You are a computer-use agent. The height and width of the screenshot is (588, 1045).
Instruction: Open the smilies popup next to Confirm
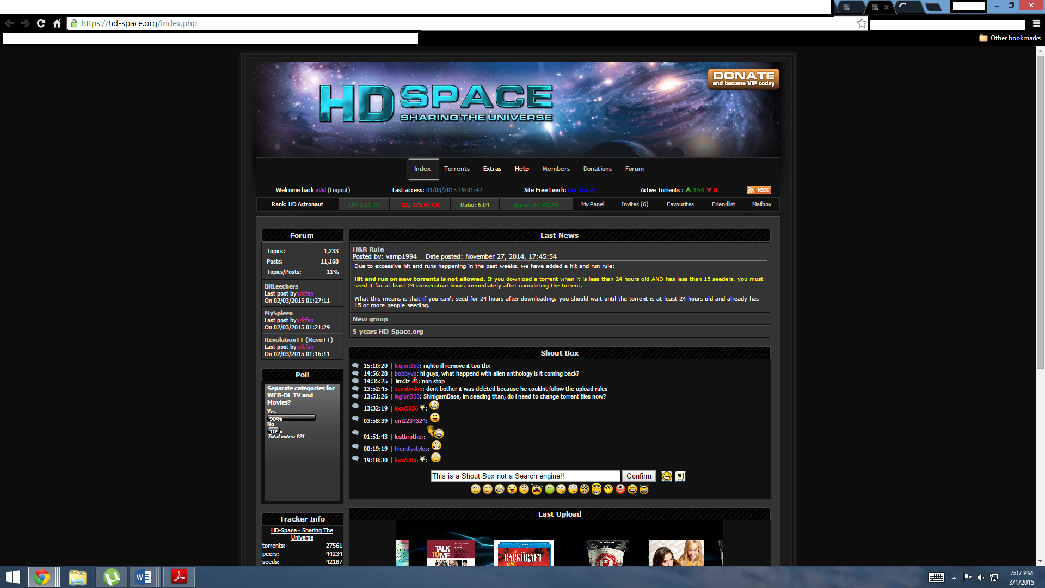[x=666, y=476]
